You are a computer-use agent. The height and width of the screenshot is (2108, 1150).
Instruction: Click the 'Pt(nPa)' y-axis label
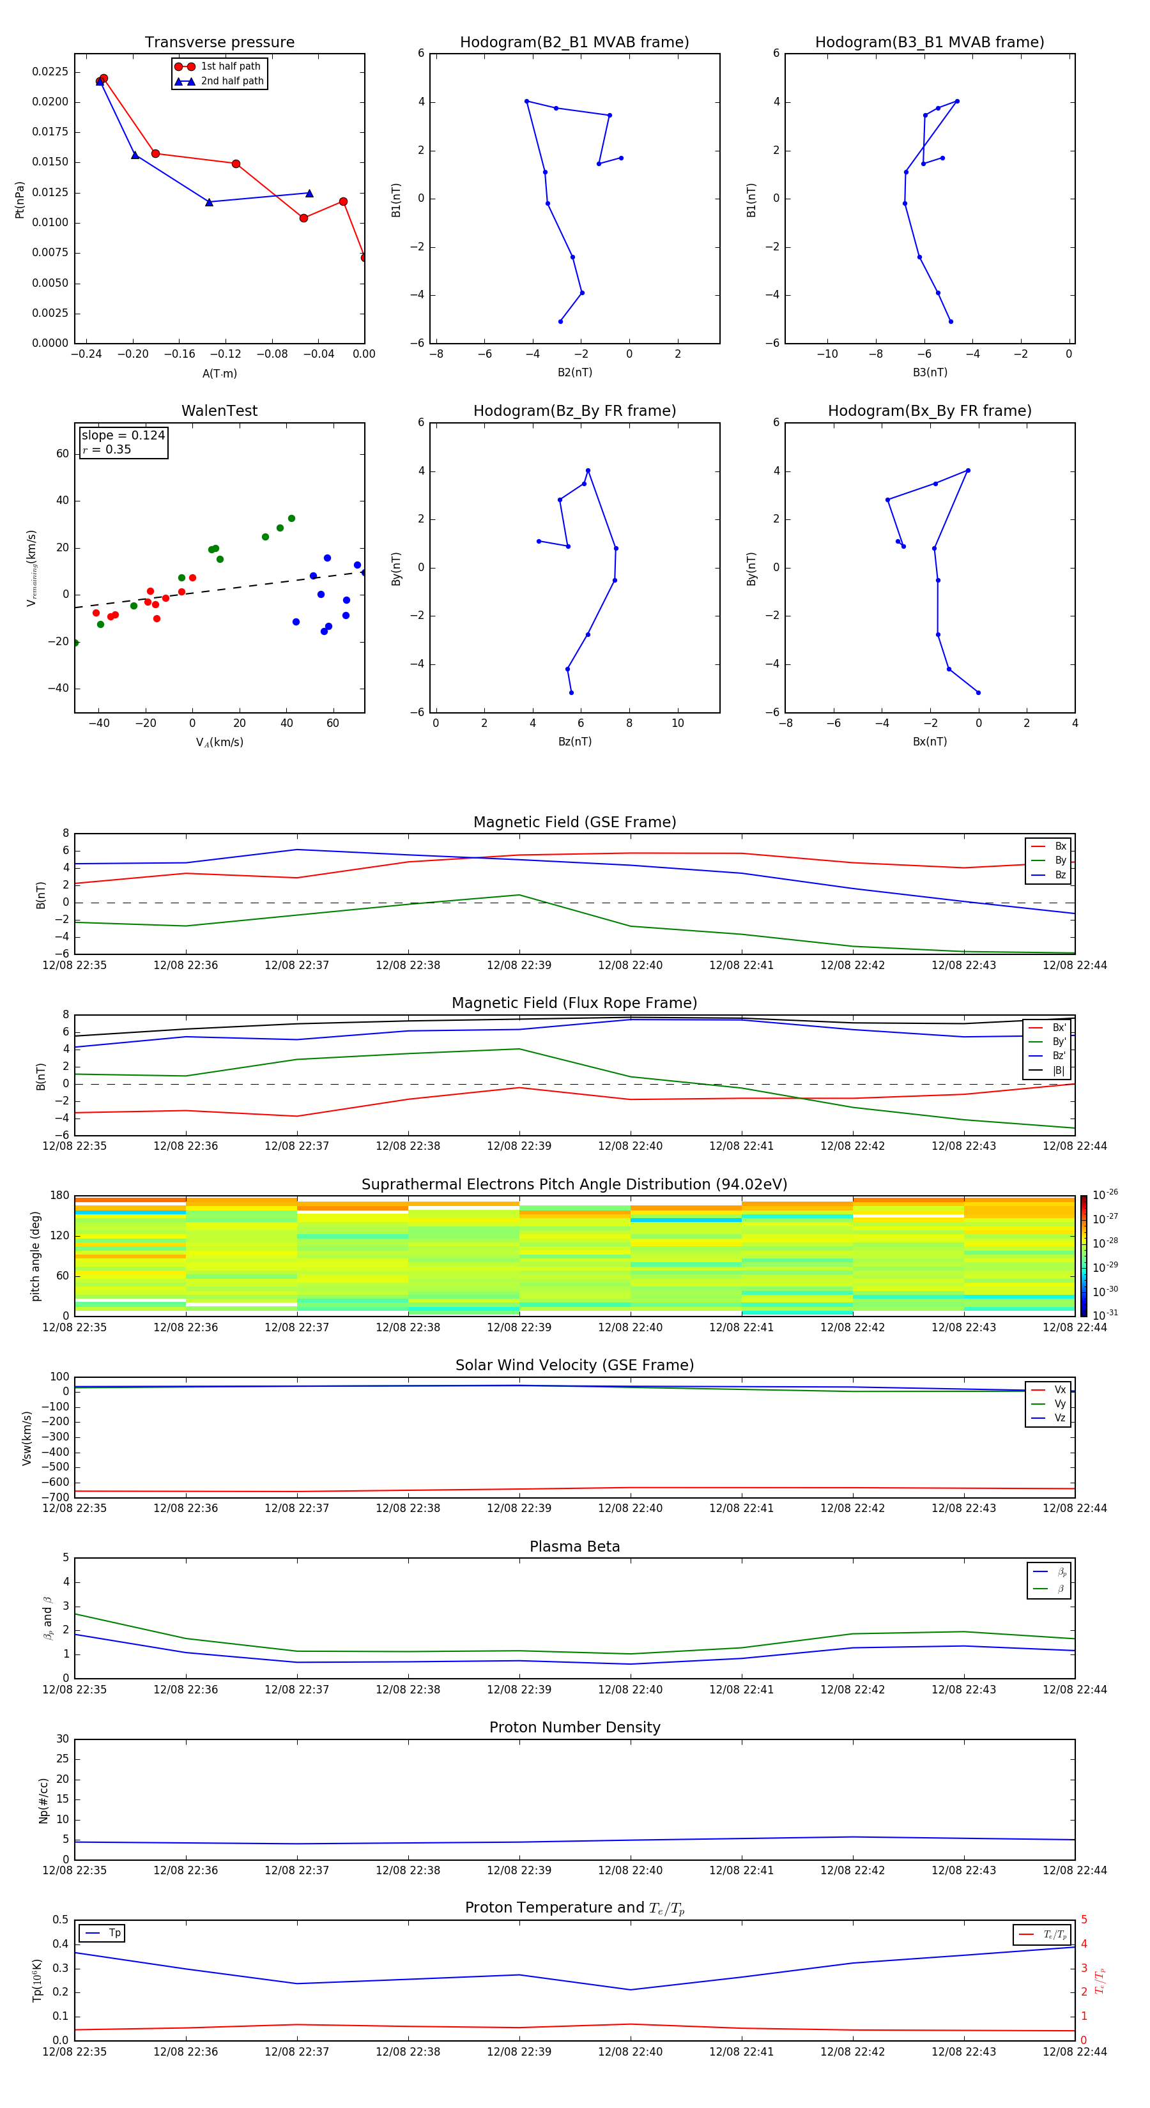20,200
